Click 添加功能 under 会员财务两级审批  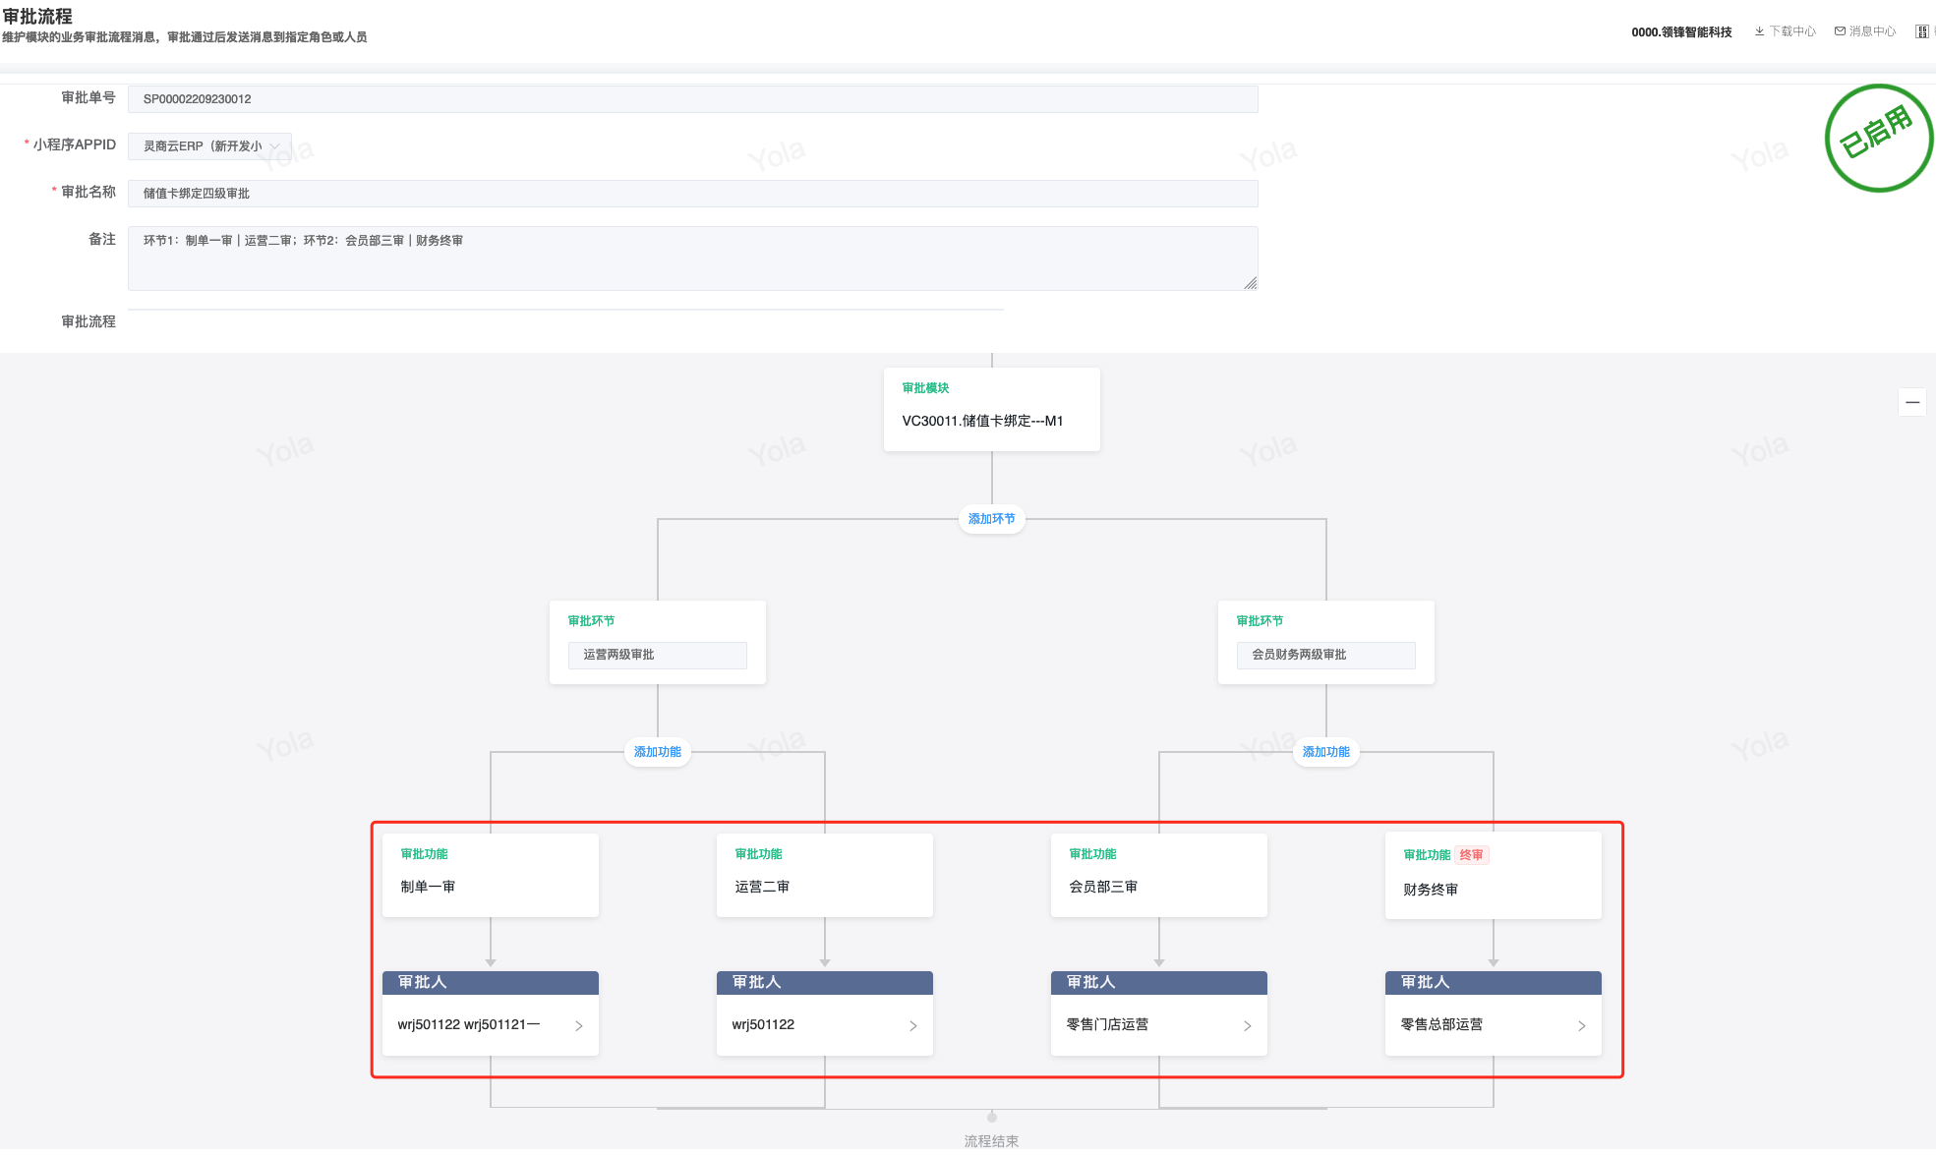tap(1325, 752)
